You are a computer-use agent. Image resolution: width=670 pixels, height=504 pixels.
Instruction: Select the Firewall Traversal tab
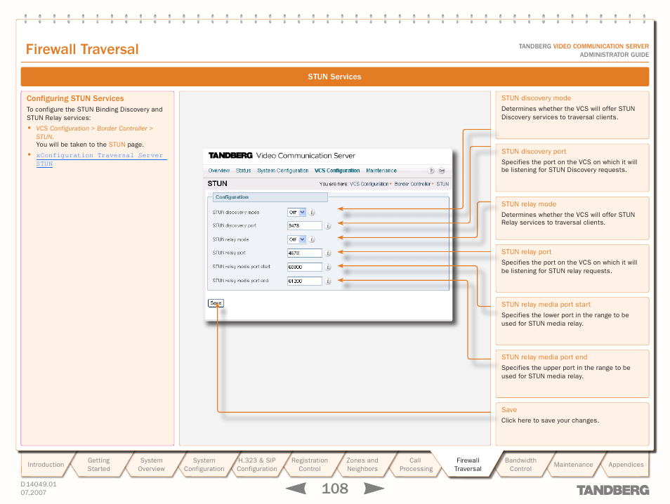pyautogui.click(x=468, y=464)
